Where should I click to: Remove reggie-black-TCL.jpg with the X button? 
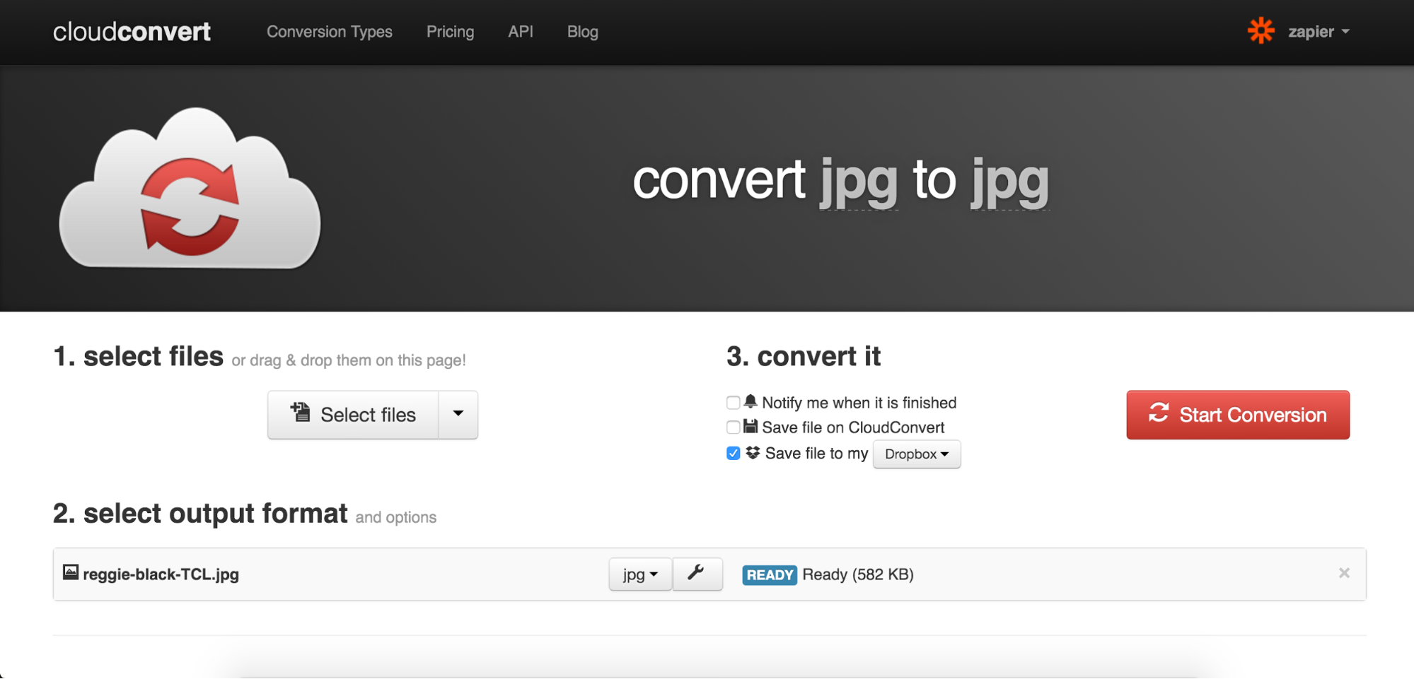pos(1344,573)
